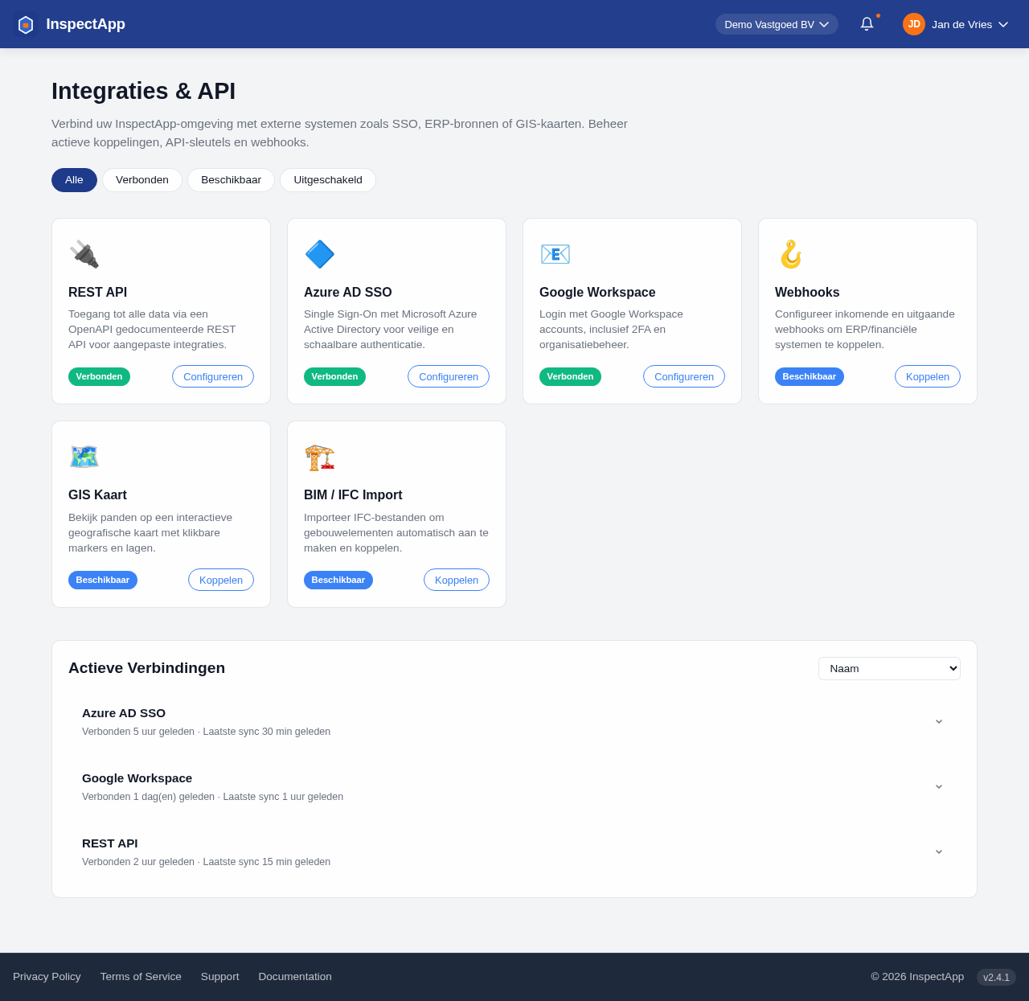The height and width of the screenshot is (1001, 1029).
Task: Click Koppelen on the Webhooks card
Action: (928, 376)
